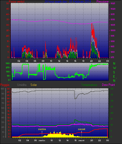Click the yellow sunrise marker label
The width and height of the screenshot is (122, 144).
tap(42, 129)
